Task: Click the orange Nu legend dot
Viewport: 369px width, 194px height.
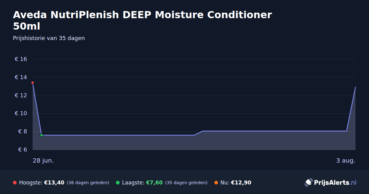Action: (216, 183)
